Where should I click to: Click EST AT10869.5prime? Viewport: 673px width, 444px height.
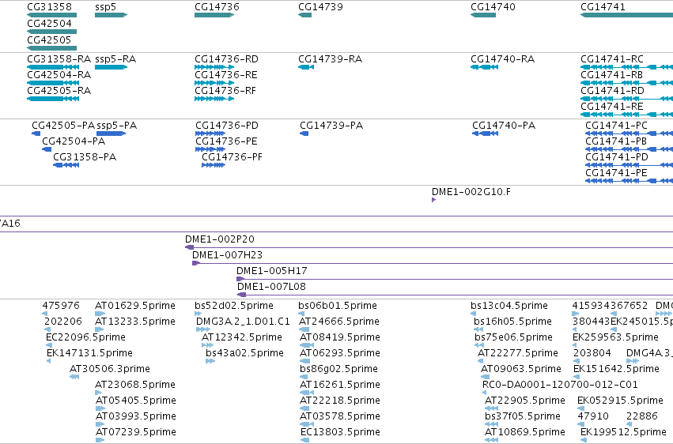[x=491, y=441]
